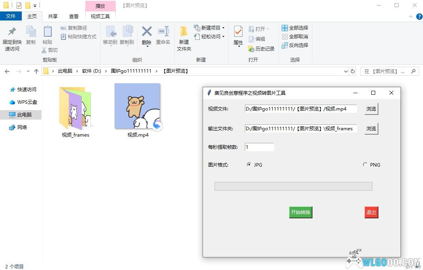Click the help question mark icon
This screenshot has height=270, width=423.
[419, 17]
